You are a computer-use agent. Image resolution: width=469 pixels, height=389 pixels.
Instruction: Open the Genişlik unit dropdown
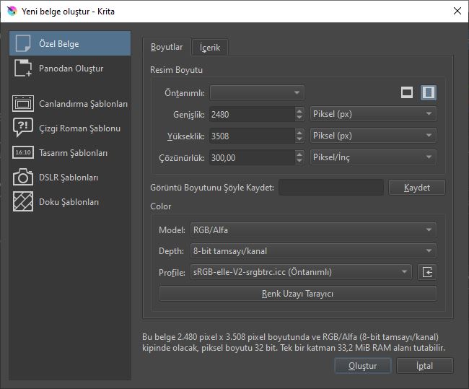(x=373, y=114)
